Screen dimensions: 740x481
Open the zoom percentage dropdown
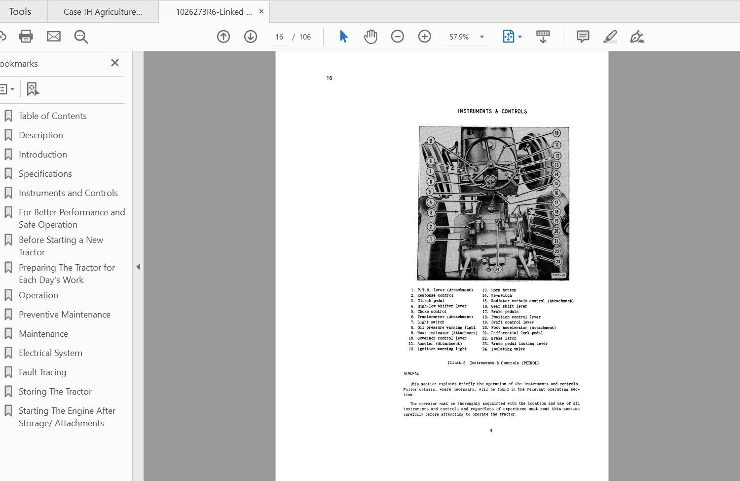[x=481, y=37]
